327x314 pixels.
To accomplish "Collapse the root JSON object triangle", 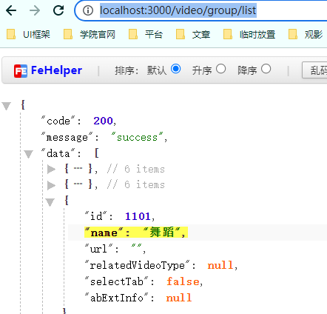I will click(x=7, y=106).
